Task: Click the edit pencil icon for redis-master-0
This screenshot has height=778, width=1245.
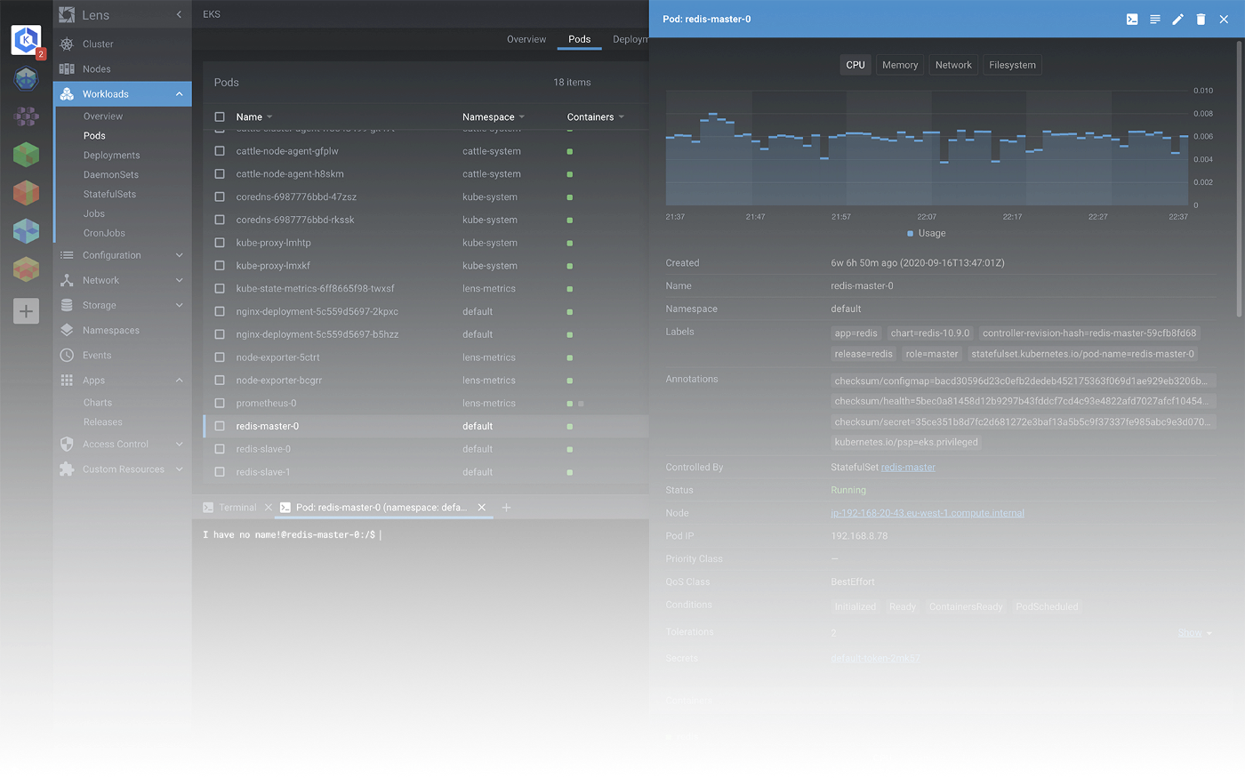Action: point(1177,19)
